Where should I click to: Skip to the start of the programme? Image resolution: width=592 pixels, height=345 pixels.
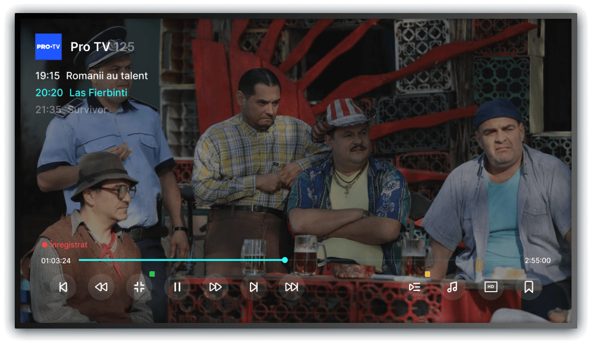[63, 287]
